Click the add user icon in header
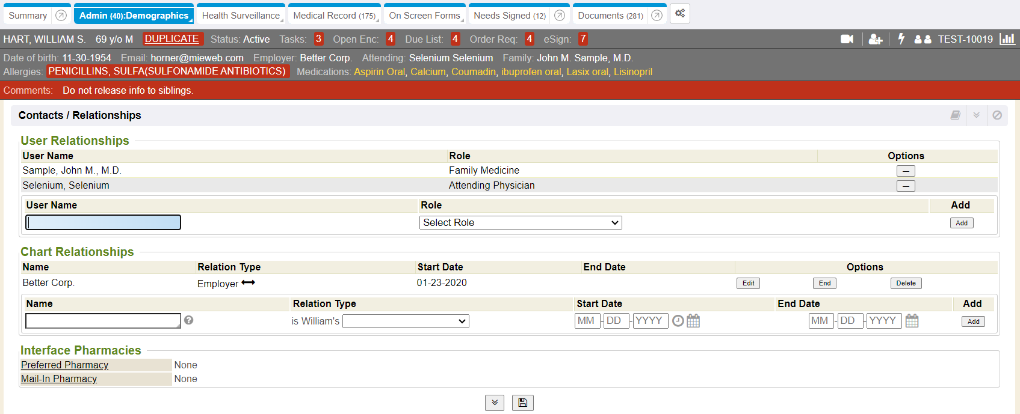 876,39
